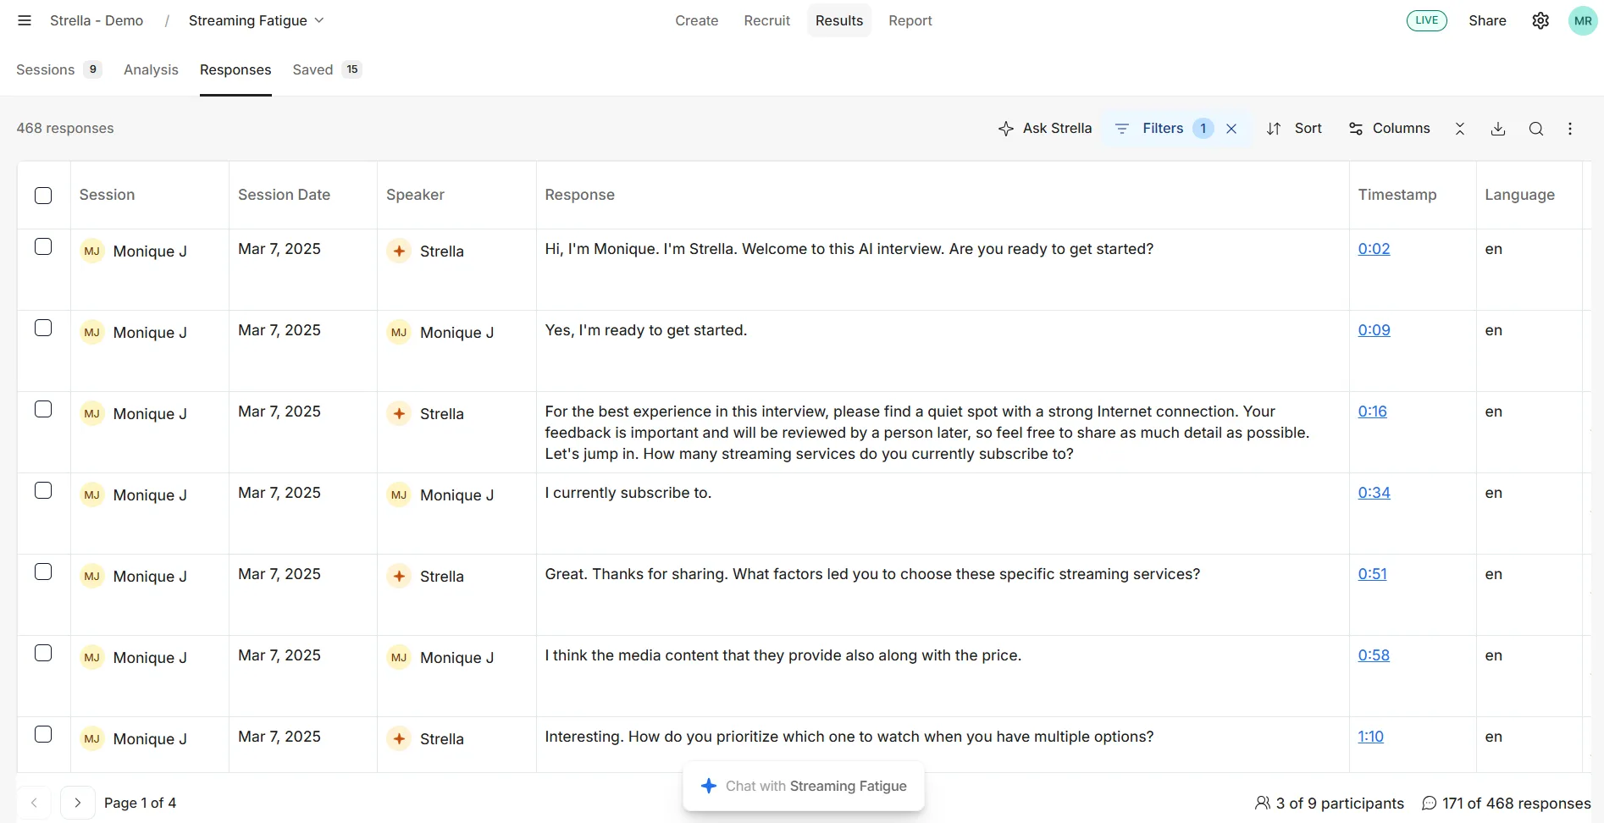Image resolution: width=1604 pixels, height=823 pixels.
Task: Switch to the Recruit tab
Action: pyautogui.click(x=766, y=20)
